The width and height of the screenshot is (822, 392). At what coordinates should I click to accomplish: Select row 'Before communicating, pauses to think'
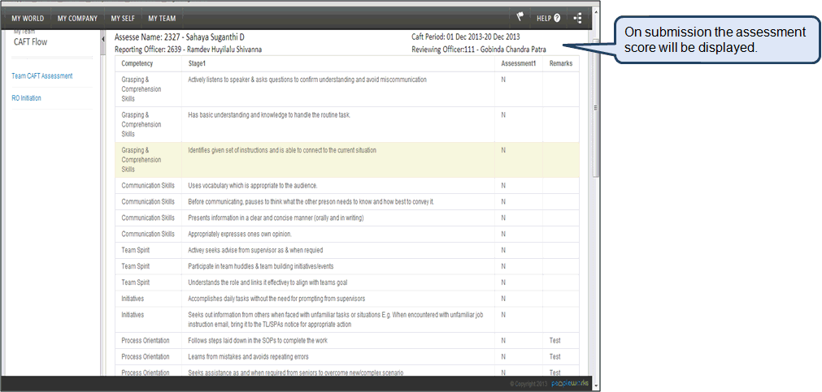tap(347, 202)
